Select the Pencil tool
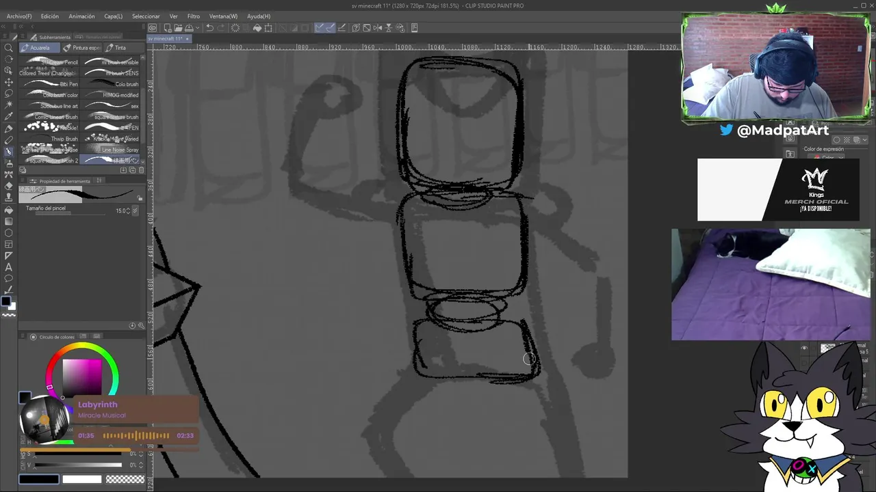Image resolution: width=876 pixels, height=492 pixels. [x=9, y=140]
